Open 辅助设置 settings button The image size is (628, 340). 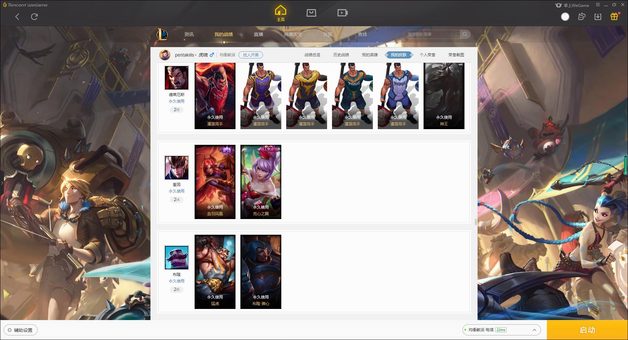21,330
